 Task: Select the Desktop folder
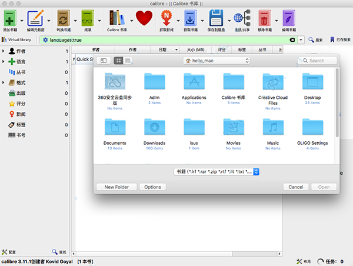pyautogui.click(x=312, y=88)
